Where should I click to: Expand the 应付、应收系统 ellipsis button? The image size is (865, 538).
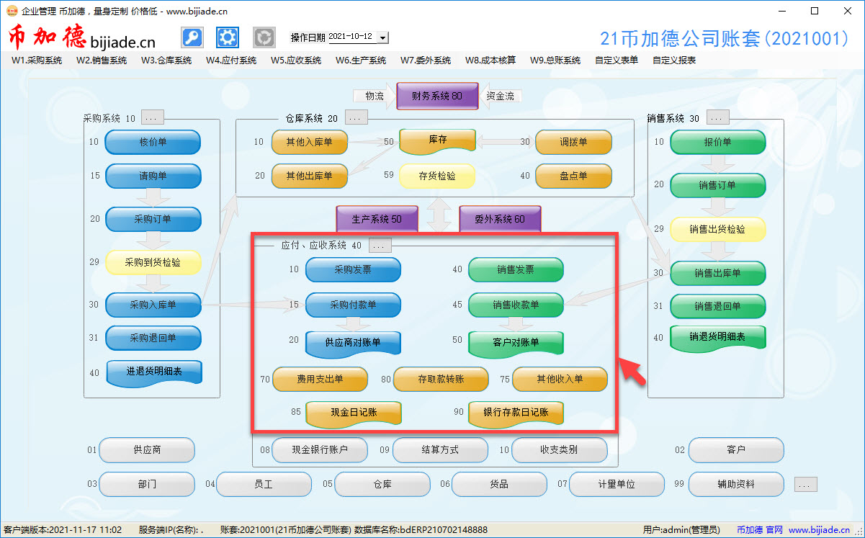click(380, 246)
